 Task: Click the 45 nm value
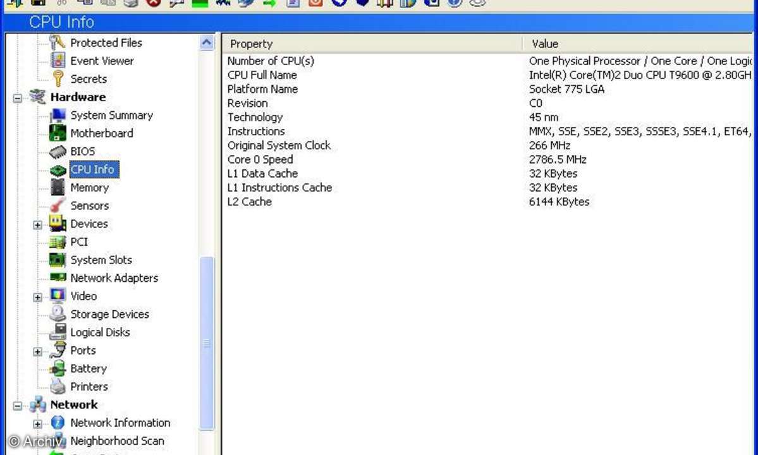(543, 118)
